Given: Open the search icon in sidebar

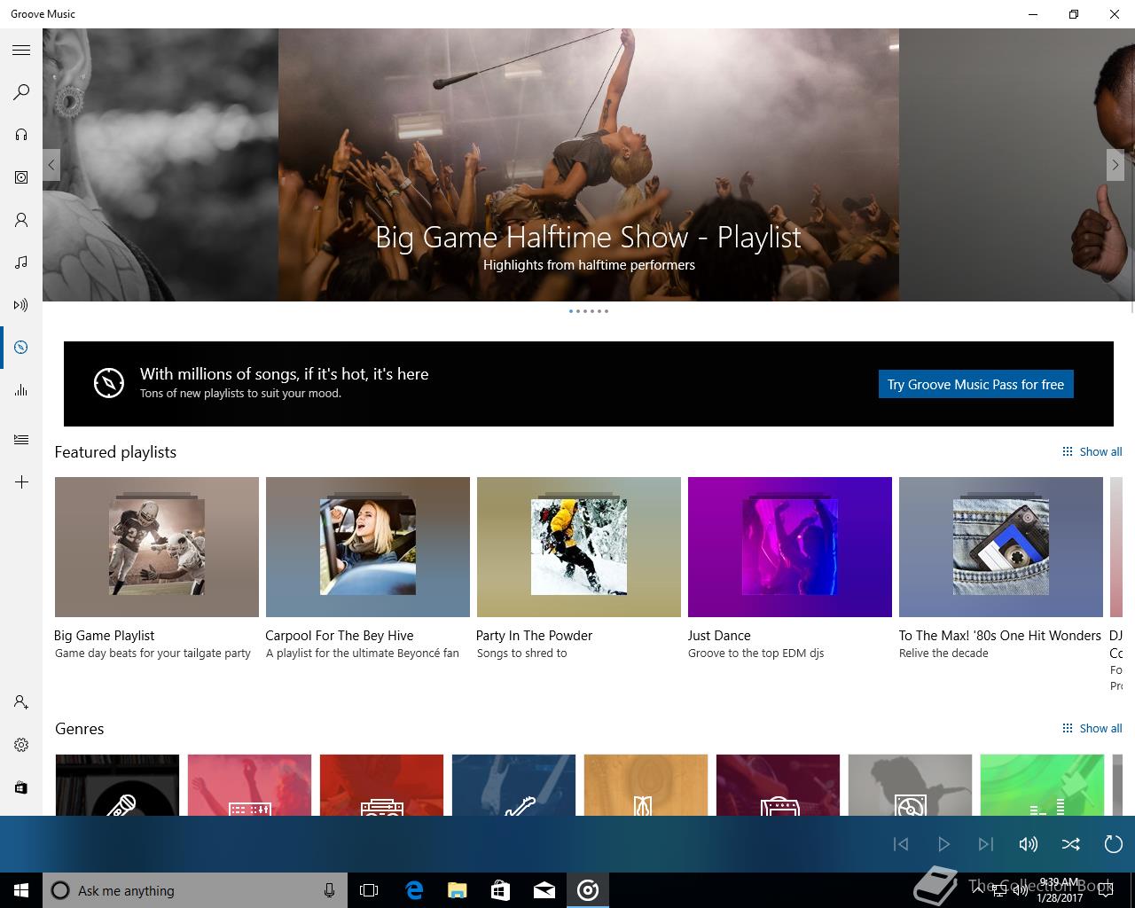Looking at the screenshot, I should 21,92.
